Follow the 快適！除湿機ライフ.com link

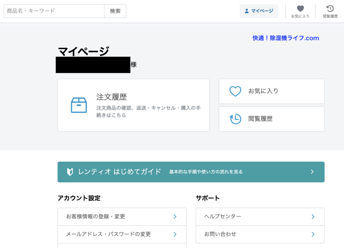tap(286, 38)
